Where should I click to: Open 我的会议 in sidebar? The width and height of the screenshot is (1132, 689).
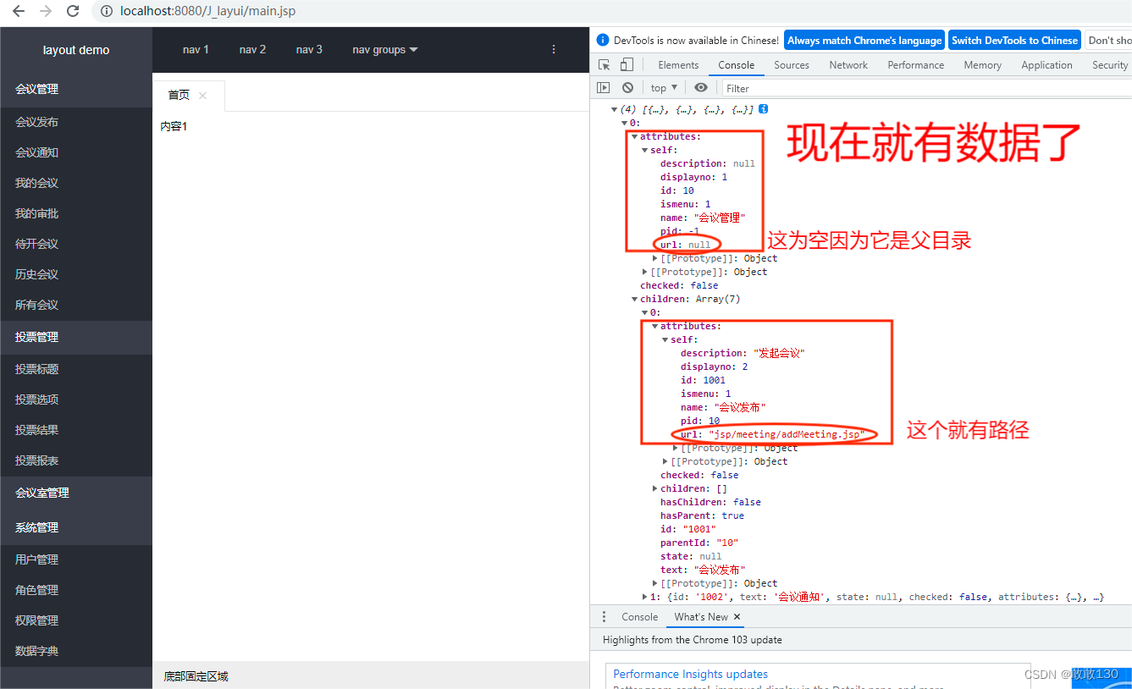(x=76, y=183)
